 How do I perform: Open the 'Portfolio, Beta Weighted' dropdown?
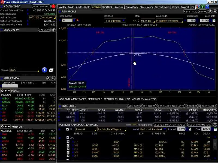click(x=112, y=129)
